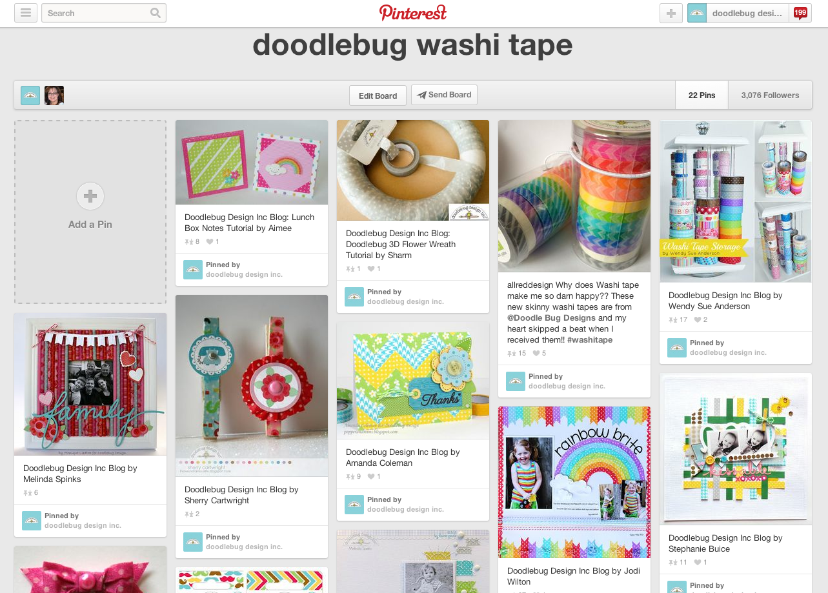Image resolution: width=828 pixels, height=593 pixels.
Task: Click the Add a Pin plus icon
Action: coord(90,196)
